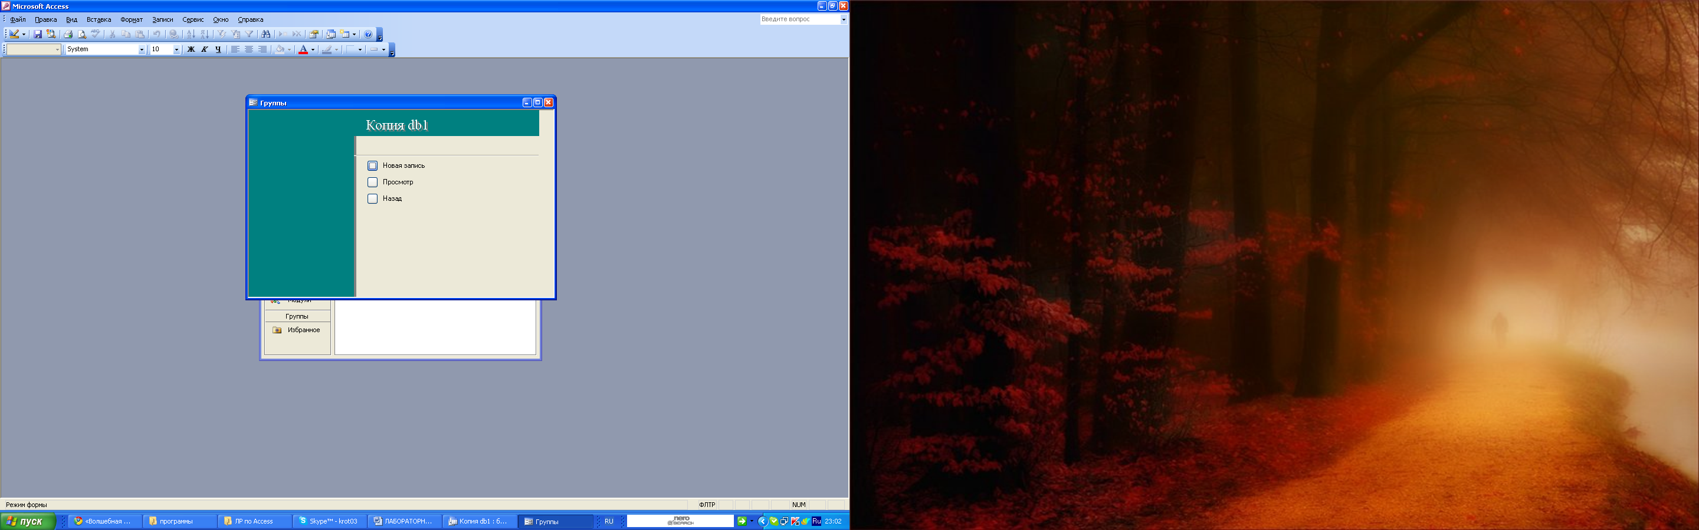This screenshot has width=1699, height=530.
Task: Expand the New Object dropdown arrow
Action: pos(355,34)
